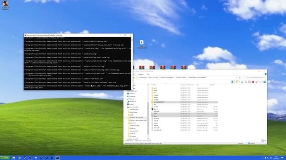Open the Steam icon on the taskbar

[25, 158]
